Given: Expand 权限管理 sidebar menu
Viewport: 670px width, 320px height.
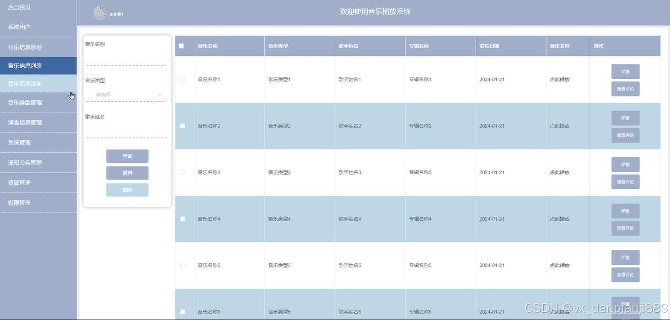Looking at the screenshot, I should tap(38, 203).
